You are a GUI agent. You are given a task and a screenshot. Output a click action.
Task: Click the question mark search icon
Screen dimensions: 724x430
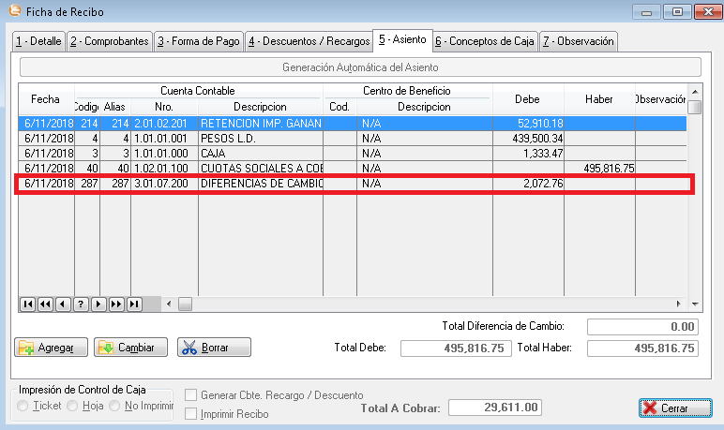pos(81,304)
